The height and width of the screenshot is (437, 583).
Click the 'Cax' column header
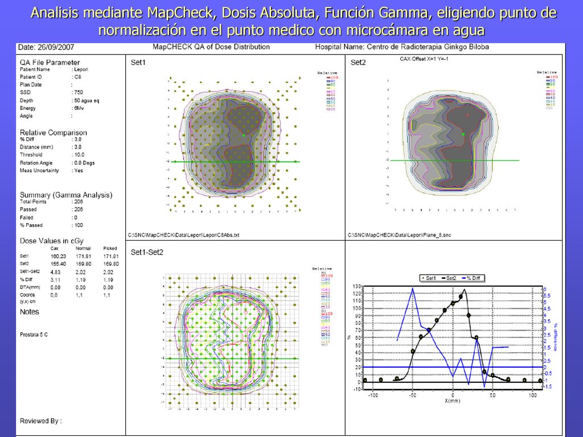[x=54, y=248]
